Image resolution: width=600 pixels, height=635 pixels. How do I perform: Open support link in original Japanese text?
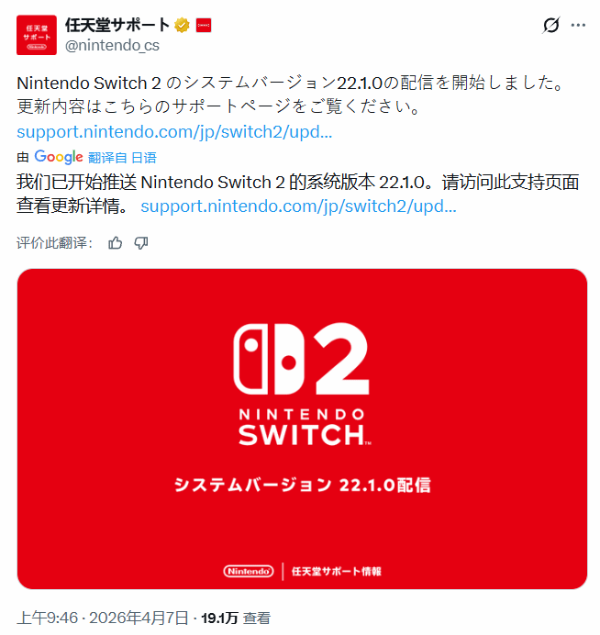click(174, 132)
